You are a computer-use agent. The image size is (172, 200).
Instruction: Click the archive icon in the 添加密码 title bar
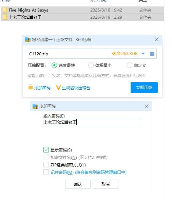[35, 106]
